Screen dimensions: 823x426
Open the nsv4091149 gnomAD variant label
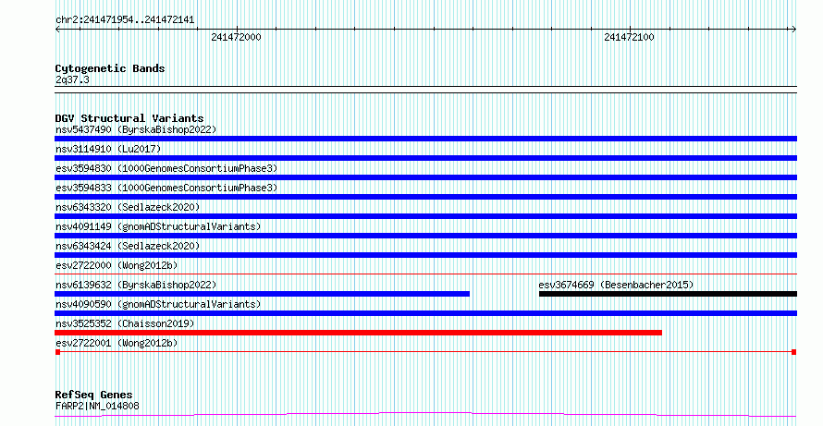pyautogui.click(x=158, y=226)
